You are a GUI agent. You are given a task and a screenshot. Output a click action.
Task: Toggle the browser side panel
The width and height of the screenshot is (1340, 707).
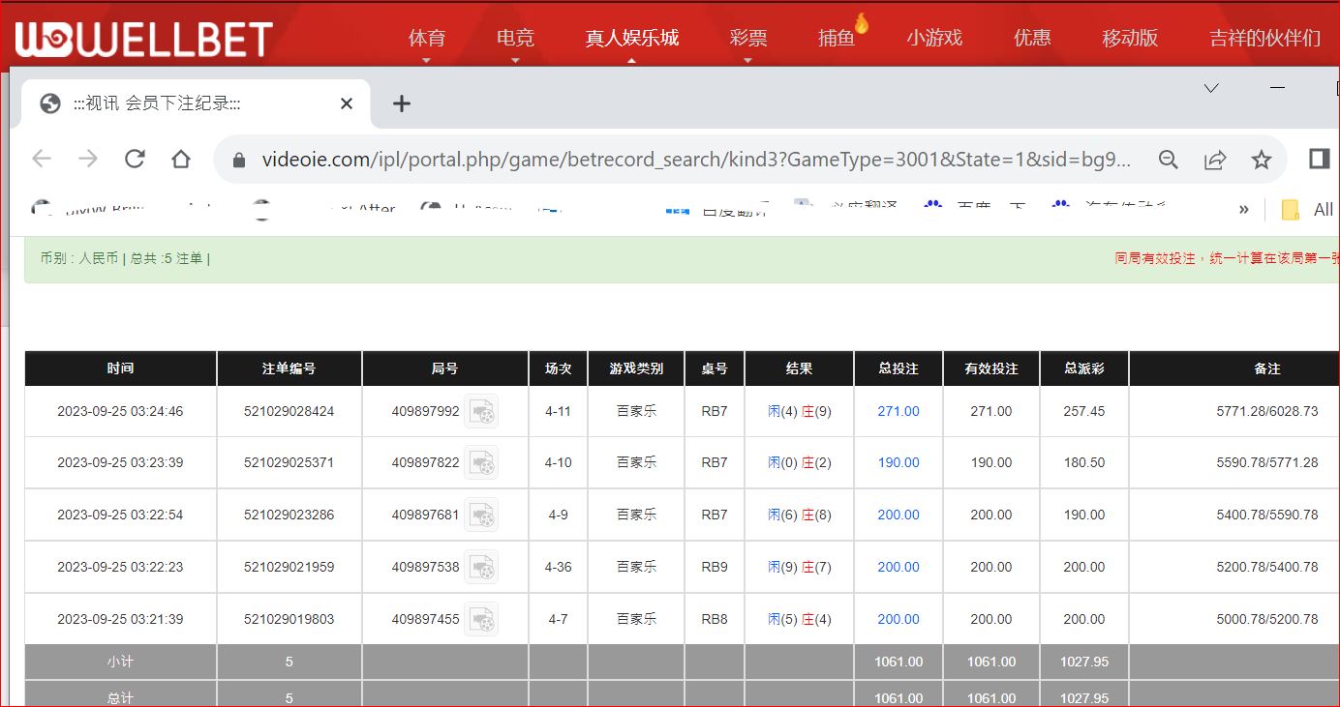[x=1319, y=159]
